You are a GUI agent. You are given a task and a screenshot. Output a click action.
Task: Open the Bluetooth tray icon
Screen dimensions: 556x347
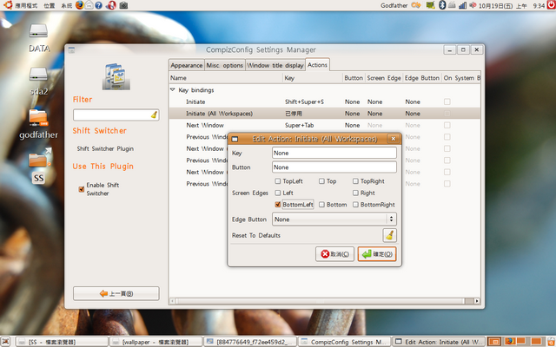coord(442,5)
